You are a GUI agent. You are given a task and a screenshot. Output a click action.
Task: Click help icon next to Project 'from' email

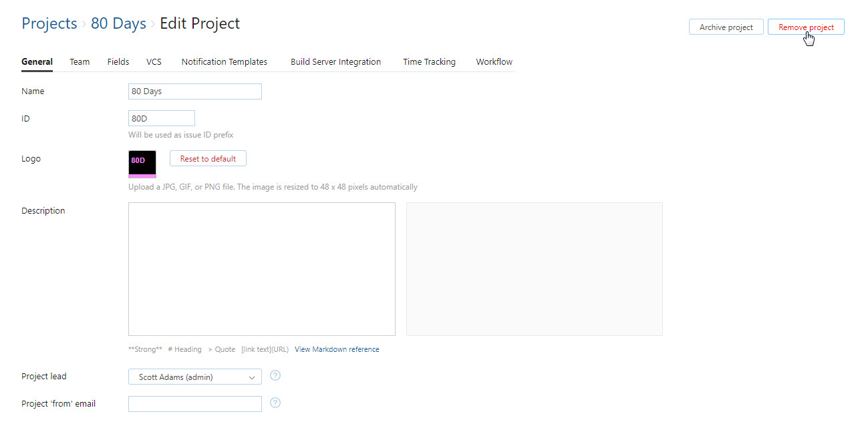click(x=275, y=403)
